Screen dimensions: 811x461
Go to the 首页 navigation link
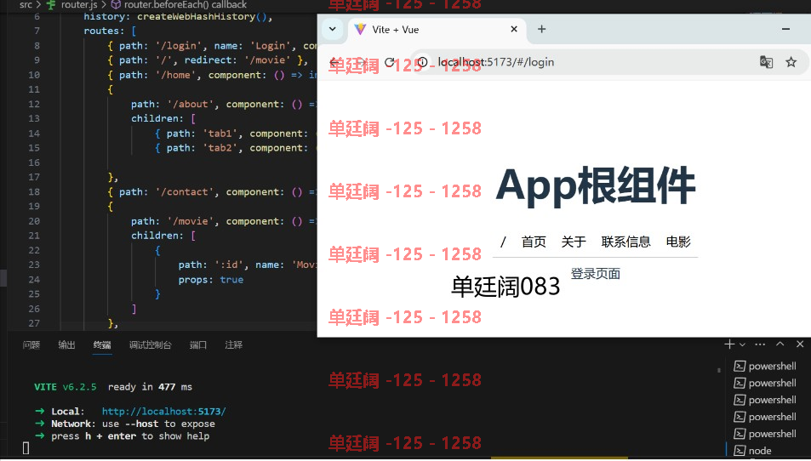534,242
